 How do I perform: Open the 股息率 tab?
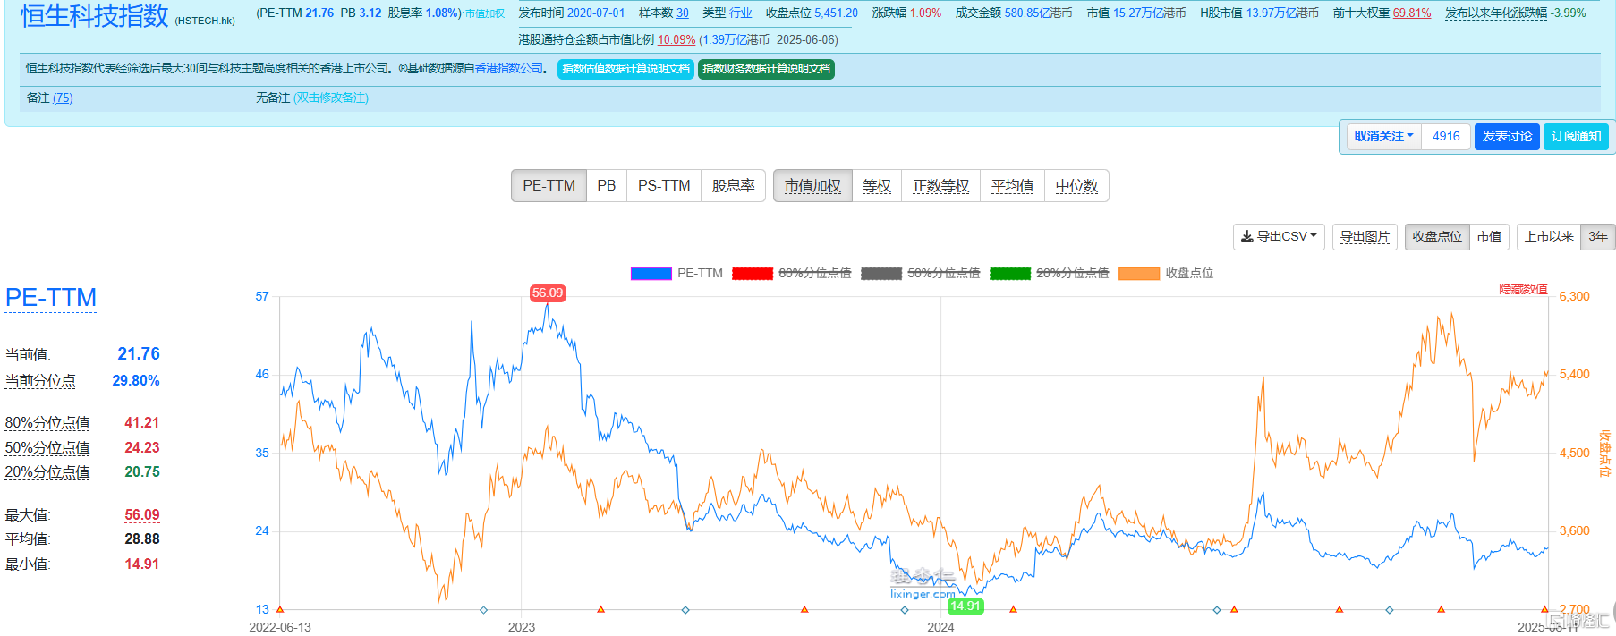pyautogui.click(x=734, y=186)
